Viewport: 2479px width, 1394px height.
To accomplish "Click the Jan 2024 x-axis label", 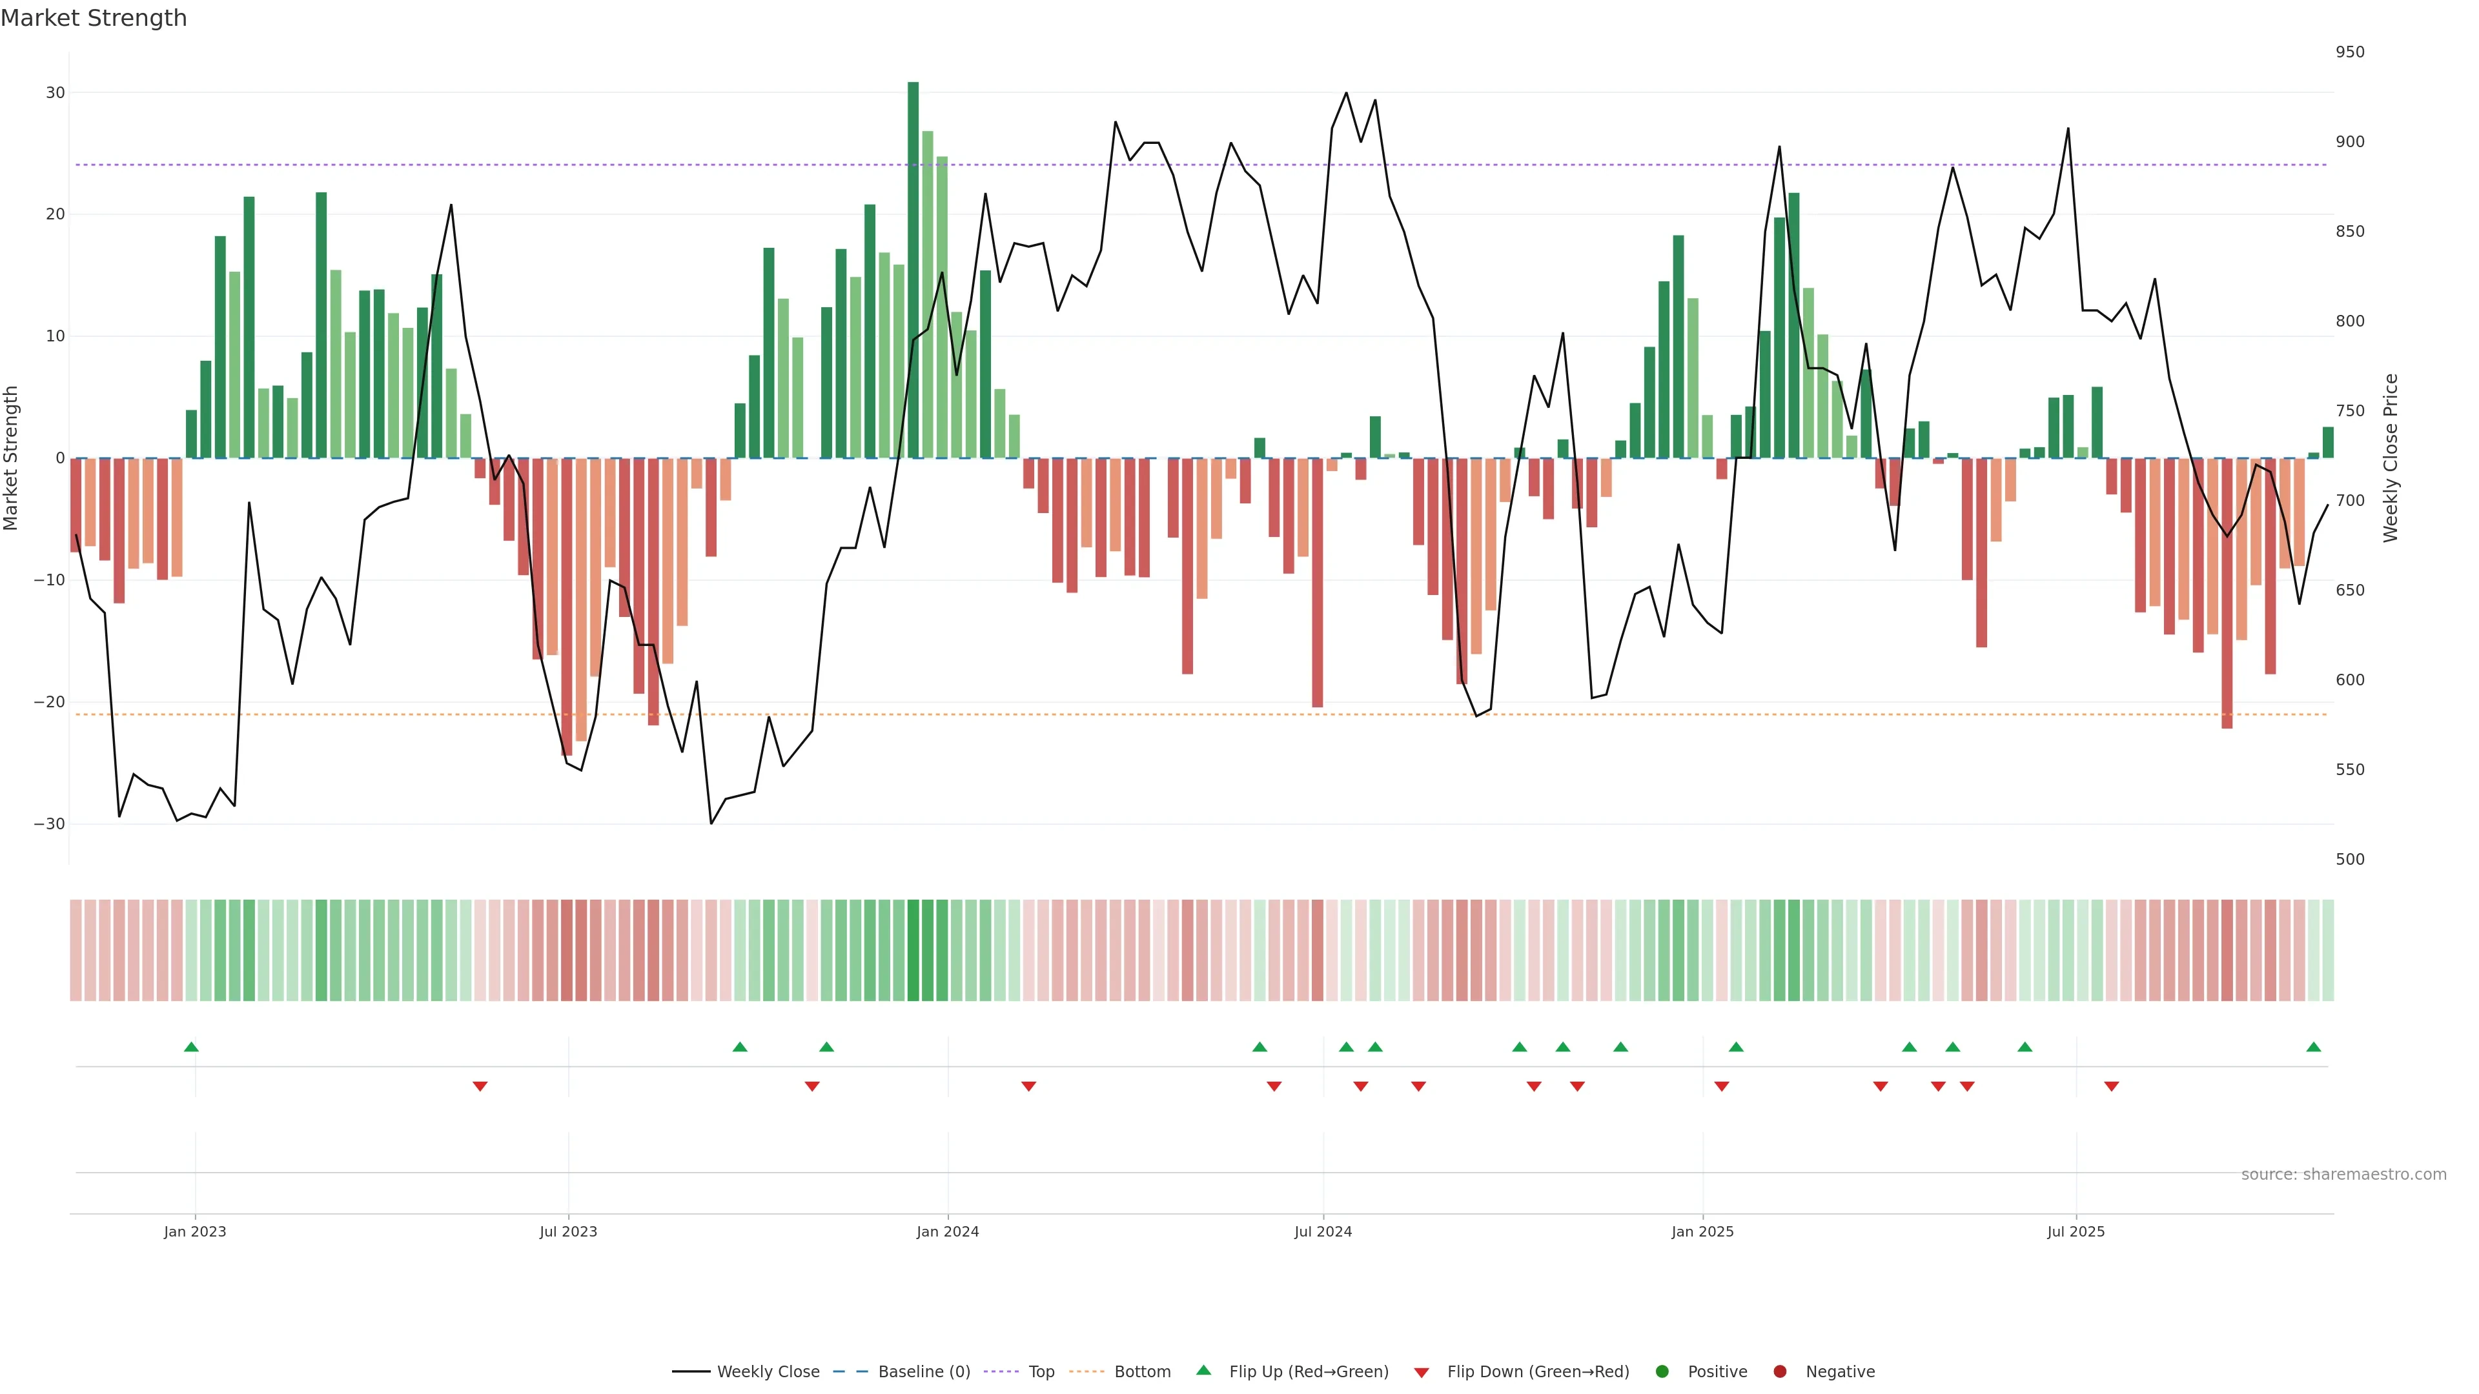I will 947,1231.
